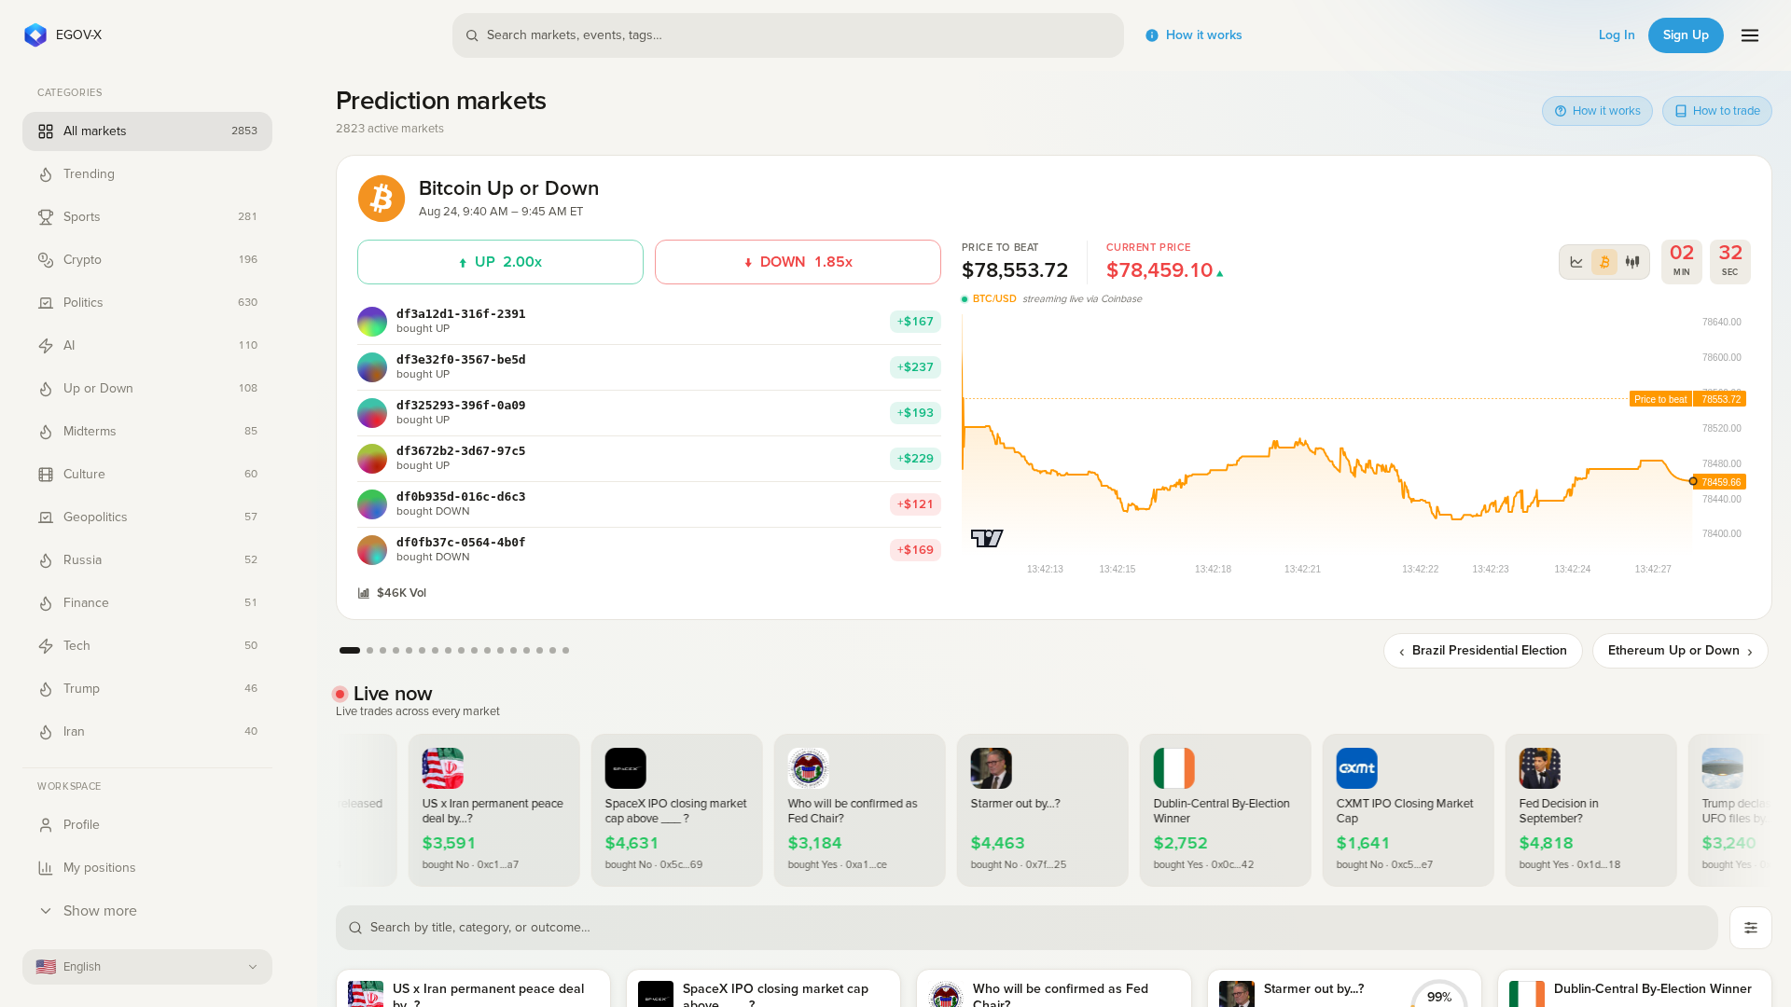Click the +$121 trade amount badge
This screenshot has width=1791, height=1007.
915,504
